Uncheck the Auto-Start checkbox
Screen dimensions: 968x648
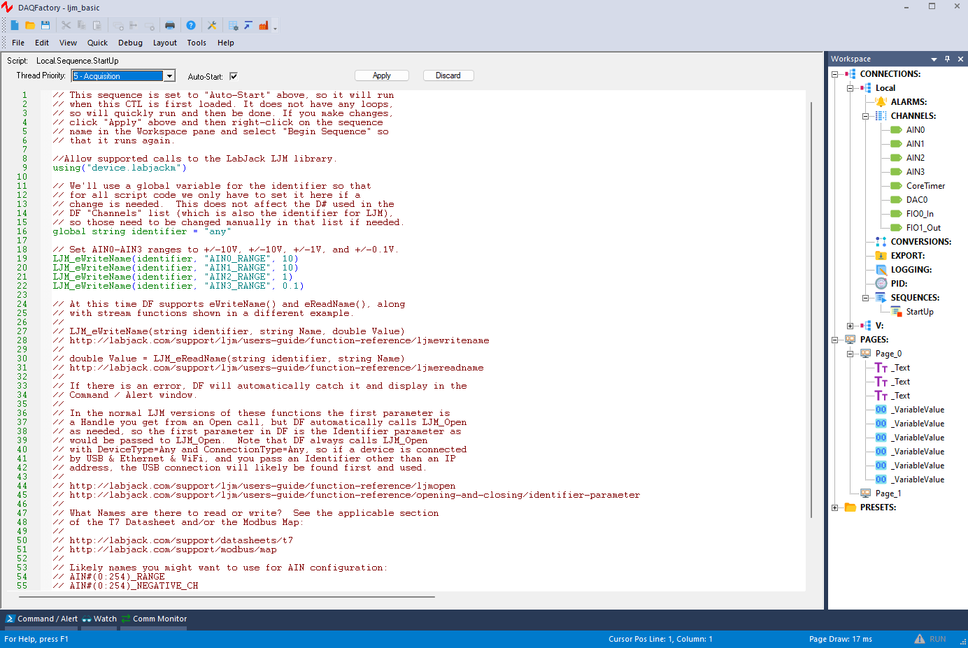click(233, 76)
